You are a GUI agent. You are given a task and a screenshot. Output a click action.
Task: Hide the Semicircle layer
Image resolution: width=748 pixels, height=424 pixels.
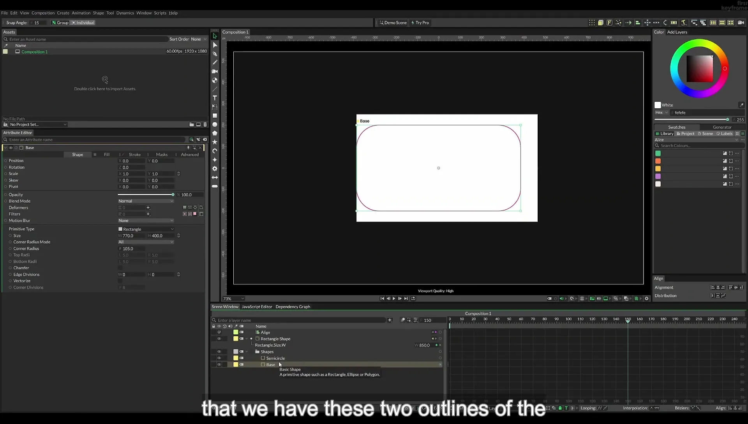(x=219, y=358)
